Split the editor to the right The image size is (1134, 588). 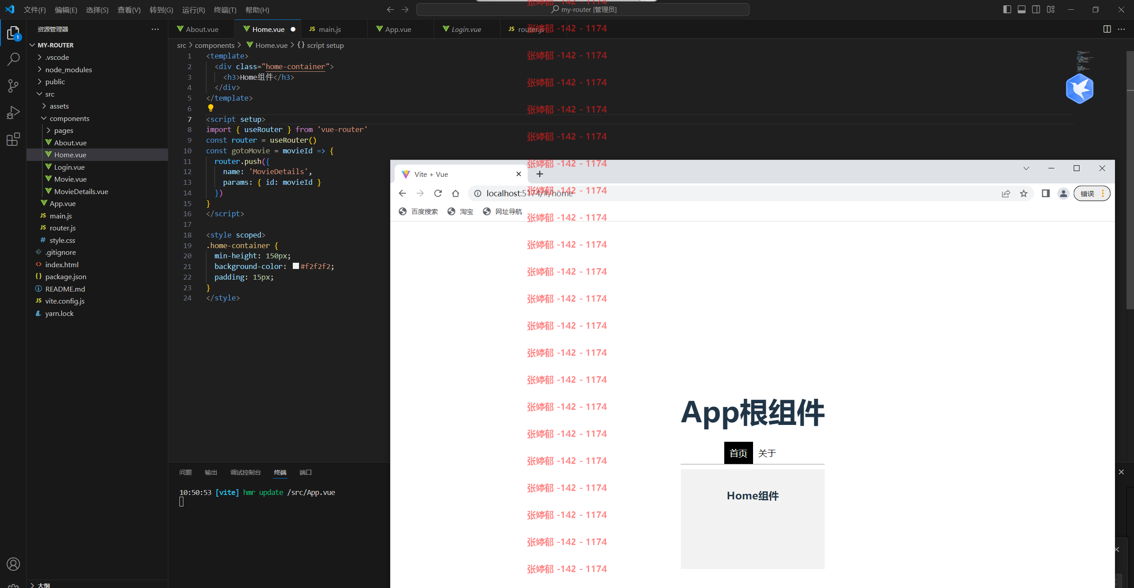(x=1107, y=29)
